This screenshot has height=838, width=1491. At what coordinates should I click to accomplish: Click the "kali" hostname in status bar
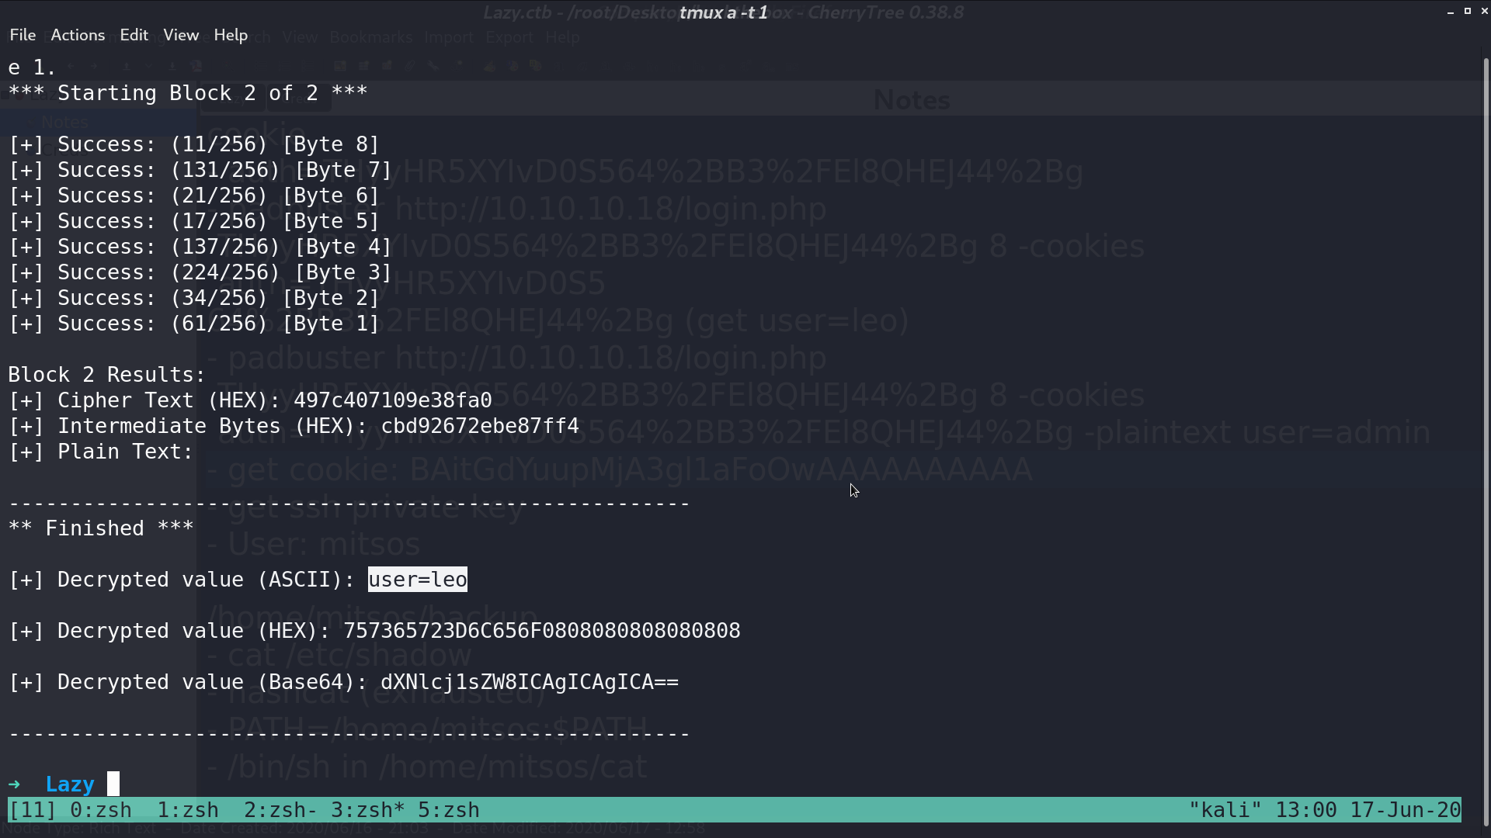[x=1225, y=810]
